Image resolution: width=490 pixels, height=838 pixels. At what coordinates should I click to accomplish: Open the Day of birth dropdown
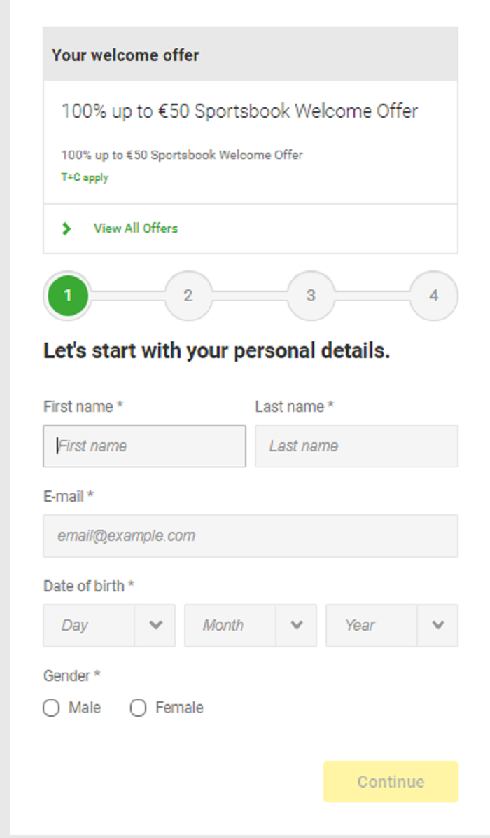[89, 626]
